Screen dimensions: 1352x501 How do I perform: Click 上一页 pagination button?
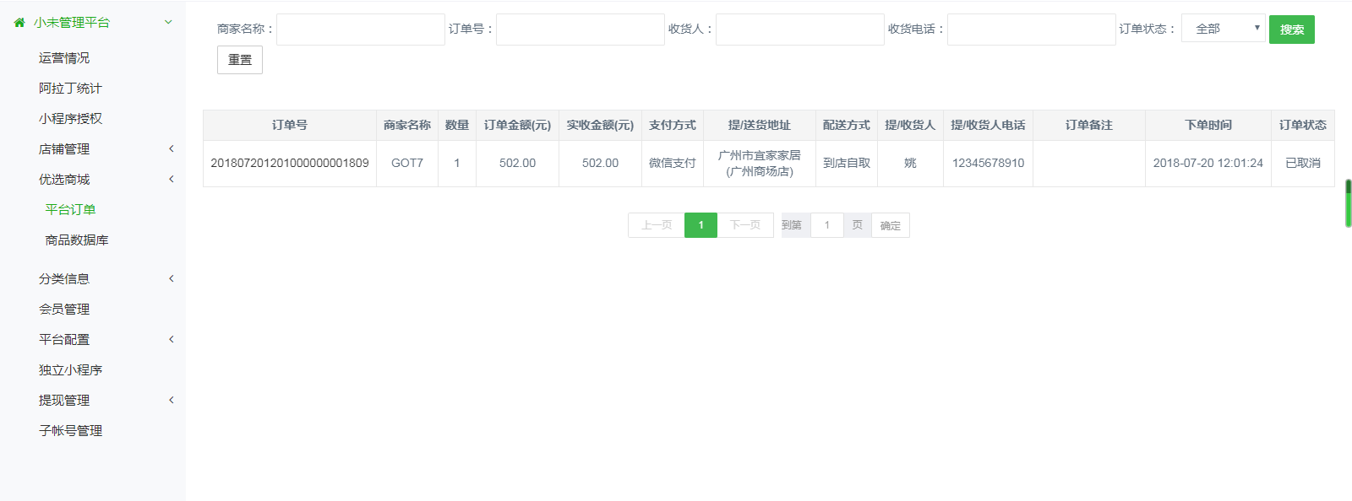[656, 225]
